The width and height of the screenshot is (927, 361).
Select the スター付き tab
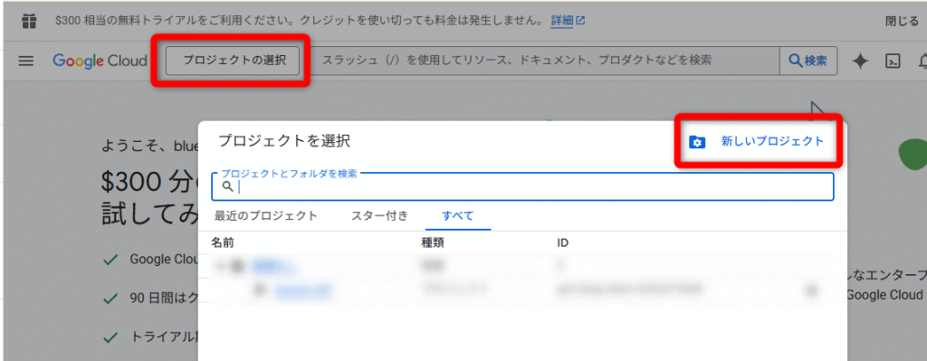(379, 215)
